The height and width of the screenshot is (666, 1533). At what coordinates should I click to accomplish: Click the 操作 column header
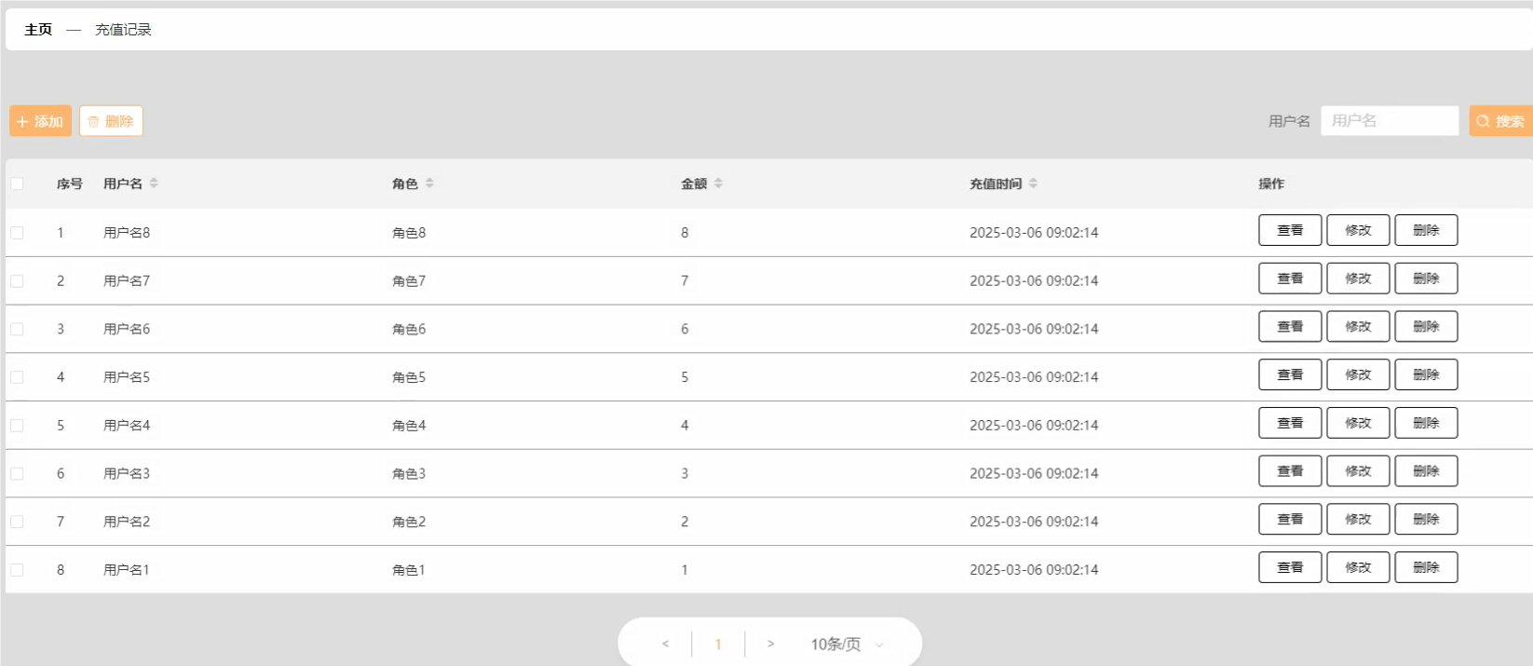click(1271, 183)
